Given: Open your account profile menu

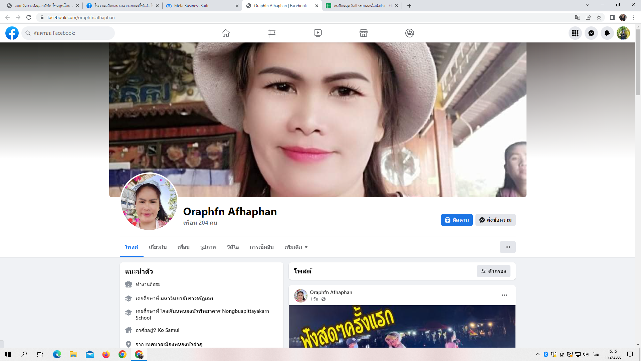Looking at the screenshot, I should tap(623, 33).
